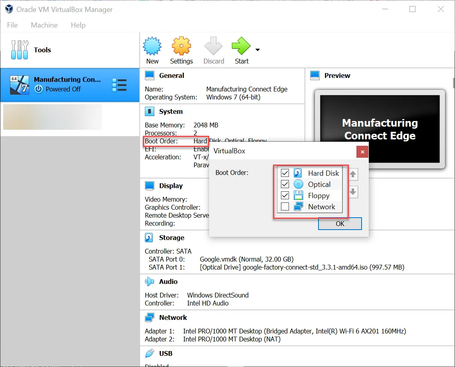Maximize the VirtualBox Manager window
This screenshot has width=455, height=367.
click(412, 9)
